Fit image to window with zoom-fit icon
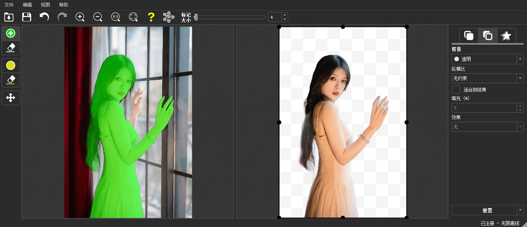 pos(133,17)
